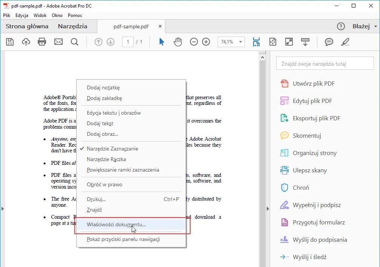Image resolution: width=380 pixels, height=267 pixels.
Task: Collapse the right tools pane arrow
Action: pyautogui.click(x=268, y=209)
